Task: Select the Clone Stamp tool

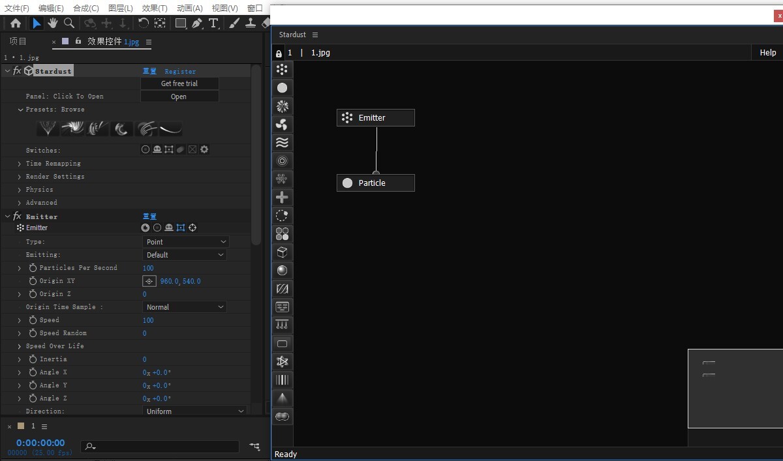Action: pos(250,23)
